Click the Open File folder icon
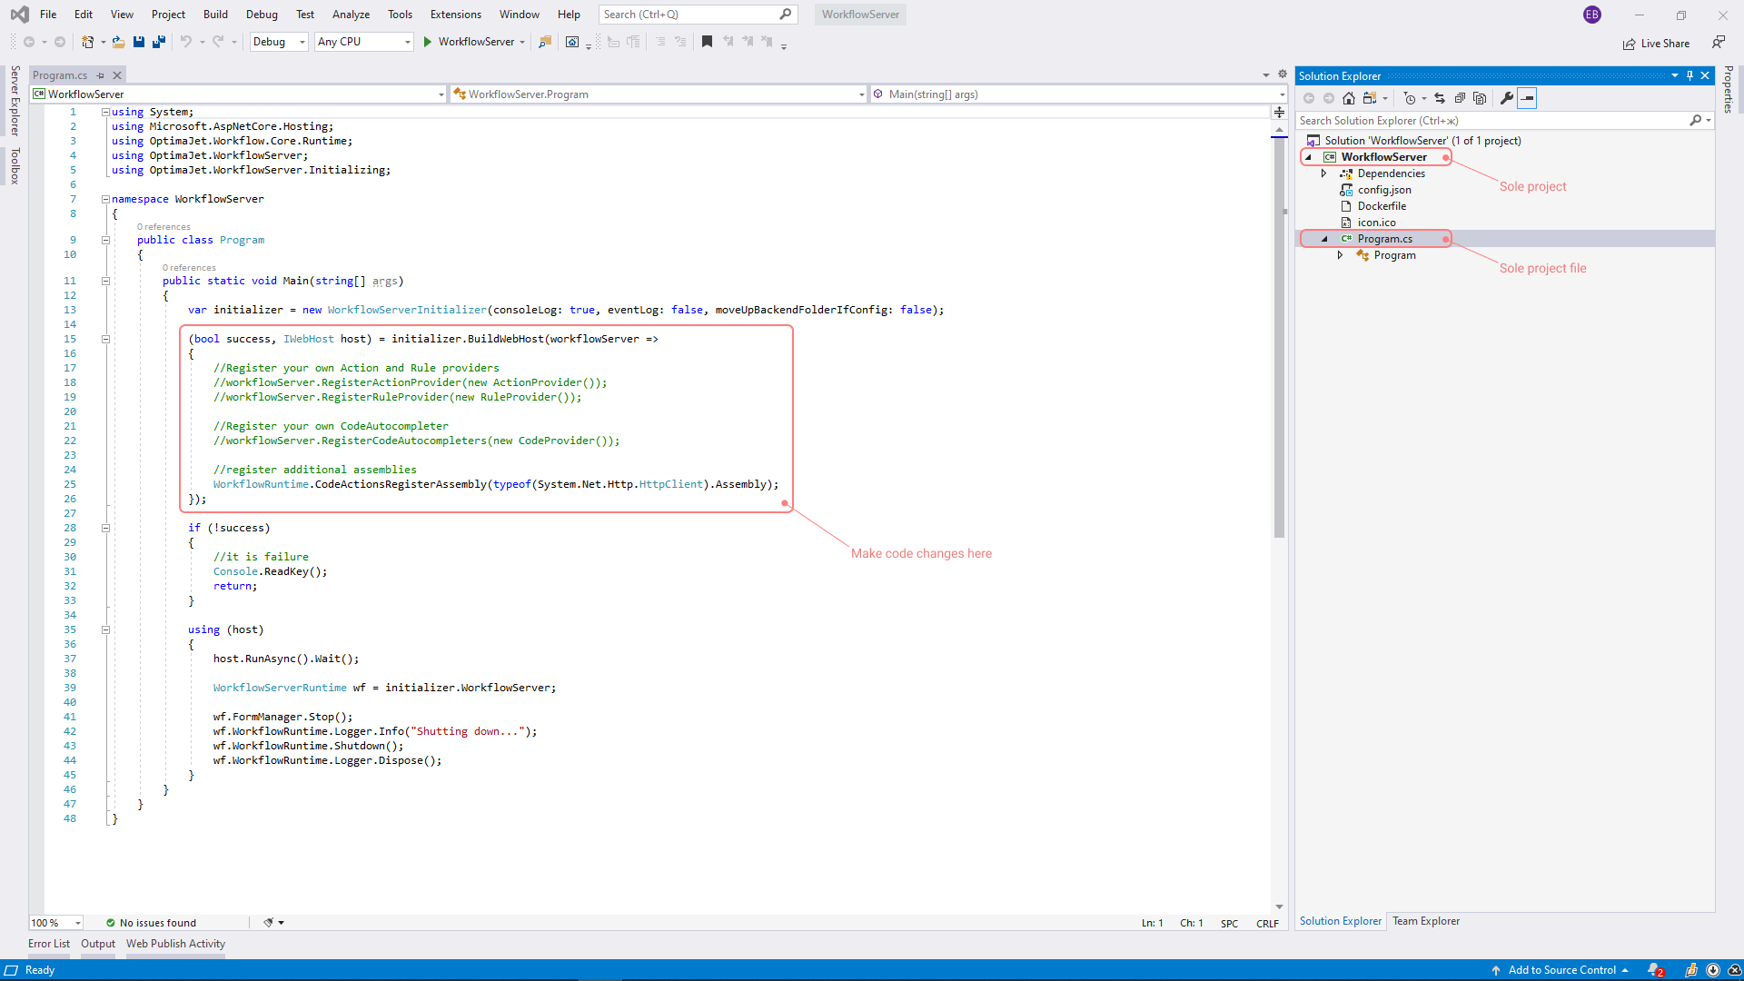The height and width of the screenshot is (981, 1744). 118,42
